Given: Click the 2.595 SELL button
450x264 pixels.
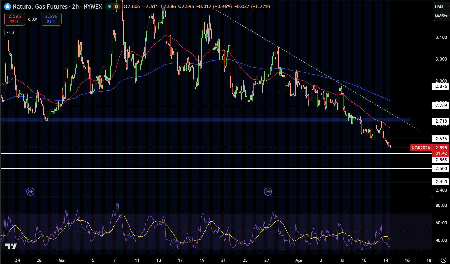Looking at the screenshot, I should (15, 19).
